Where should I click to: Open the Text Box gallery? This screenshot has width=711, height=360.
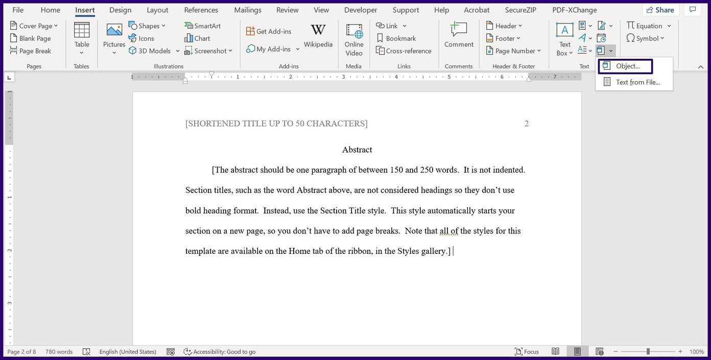564,39
